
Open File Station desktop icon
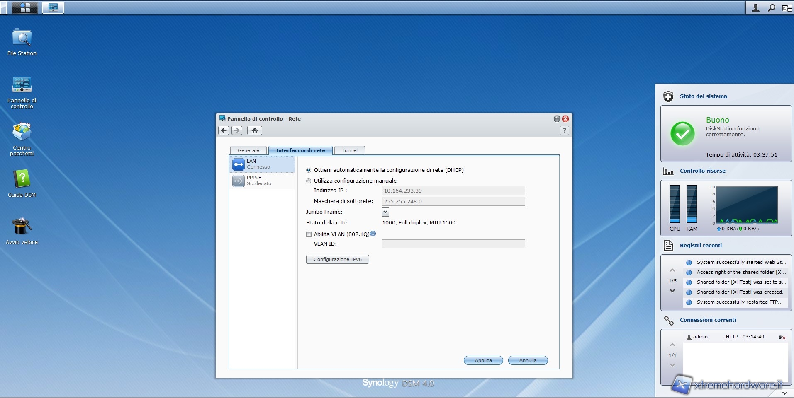tap(22, 39)
